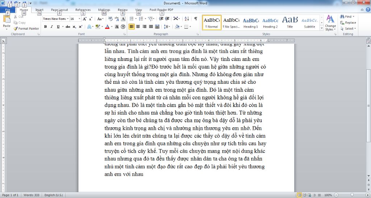
Task: Click the zoom slider handle
Action: 352,195
